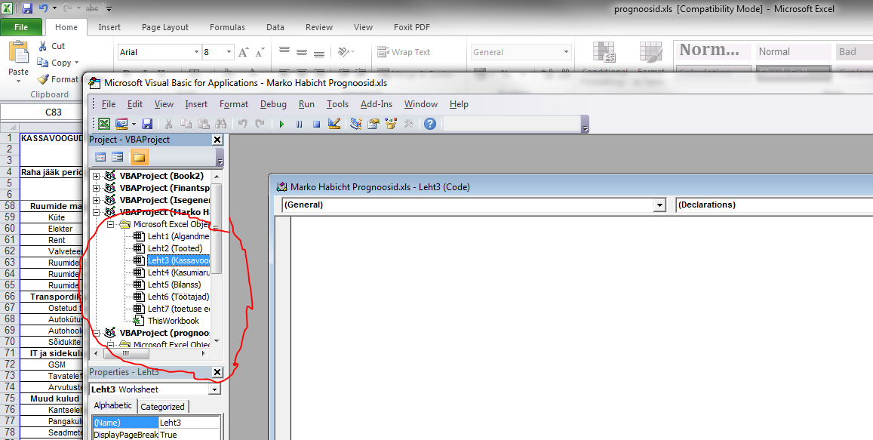Image resolution: width=873 pixels, height=440 pixels.
Task: Open Object Browser icon in VBA toolbar
Action: click(x=391, y=124)
